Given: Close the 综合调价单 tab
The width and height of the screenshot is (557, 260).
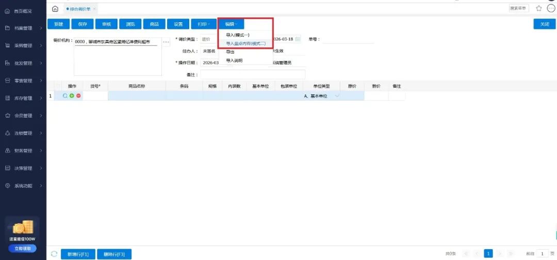Looking at the screenshot, I should click(x=94, y=9).
